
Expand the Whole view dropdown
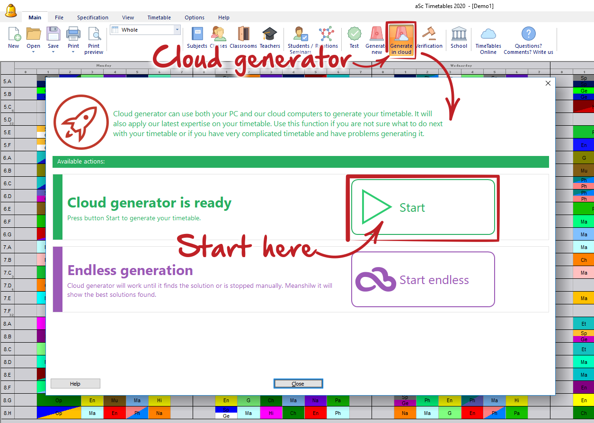pyautogui.click(x=177, y=30)
